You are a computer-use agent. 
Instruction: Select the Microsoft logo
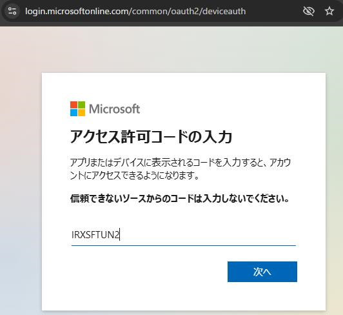105,108
